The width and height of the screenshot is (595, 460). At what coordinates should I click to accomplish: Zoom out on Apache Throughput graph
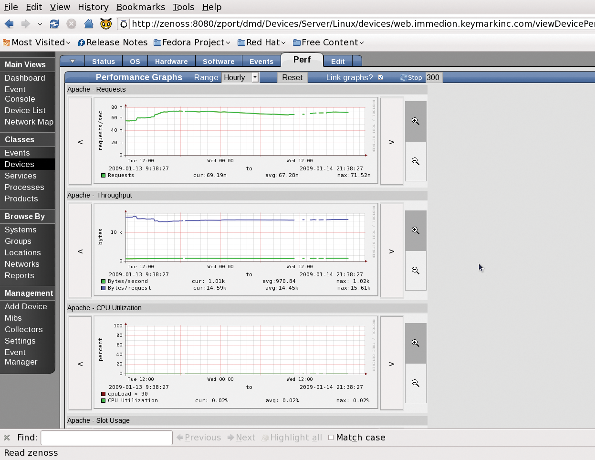click(x=416, y=271)
